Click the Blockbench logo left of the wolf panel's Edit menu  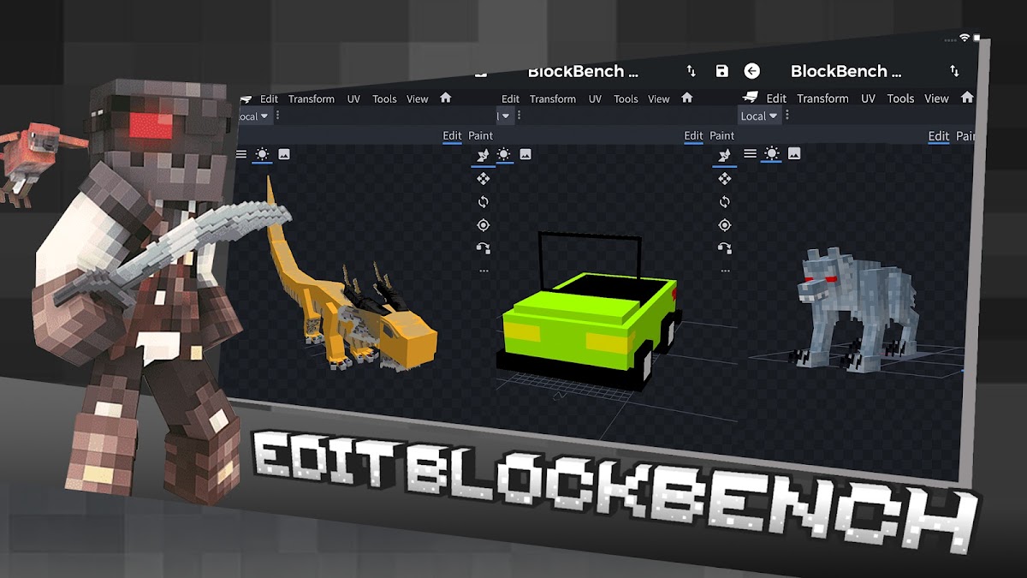point(751,98)
